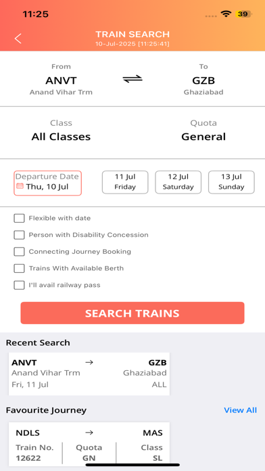This screenshot has width=265, height=471.
Task: Toggle Trains With Available Berth checkbox
Action: pos(19,268)
